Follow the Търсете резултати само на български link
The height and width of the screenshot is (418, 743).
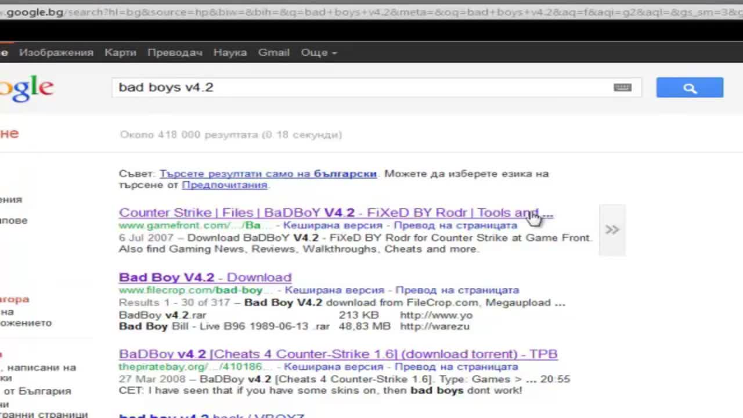[x=268, y=174]
